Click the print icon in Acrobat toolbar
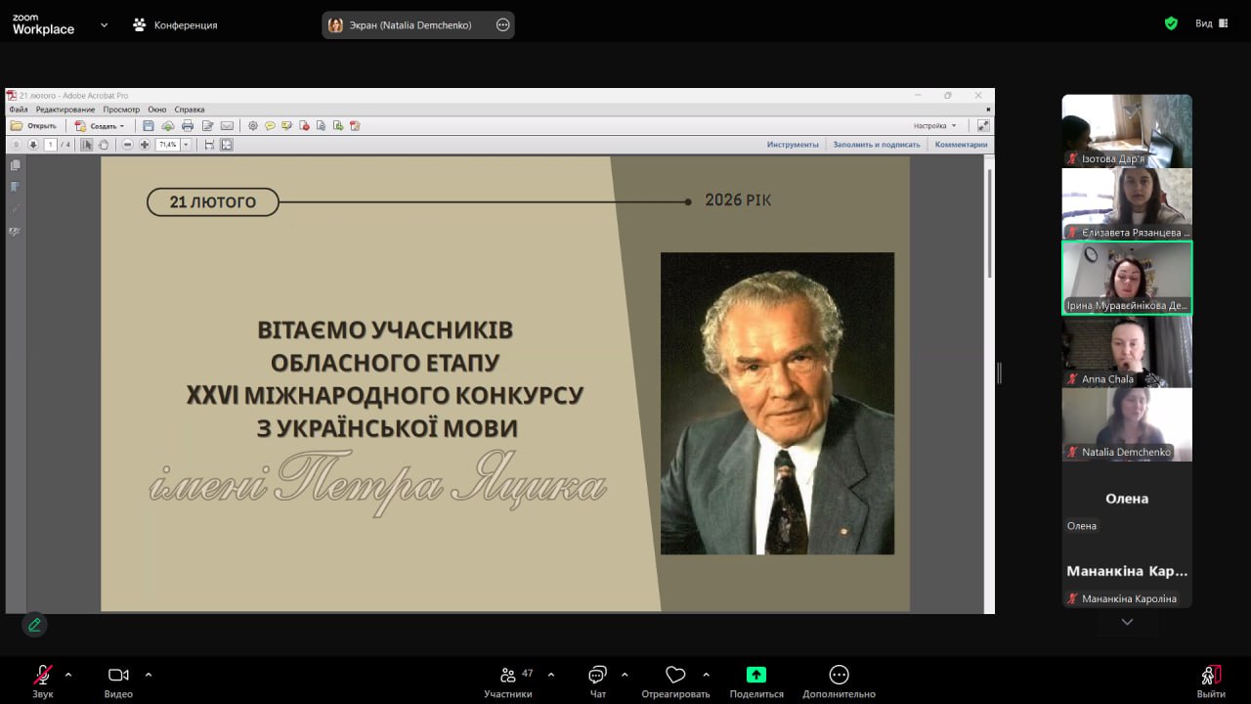This screenshot has height=704, width=1251. pos(187,126)
